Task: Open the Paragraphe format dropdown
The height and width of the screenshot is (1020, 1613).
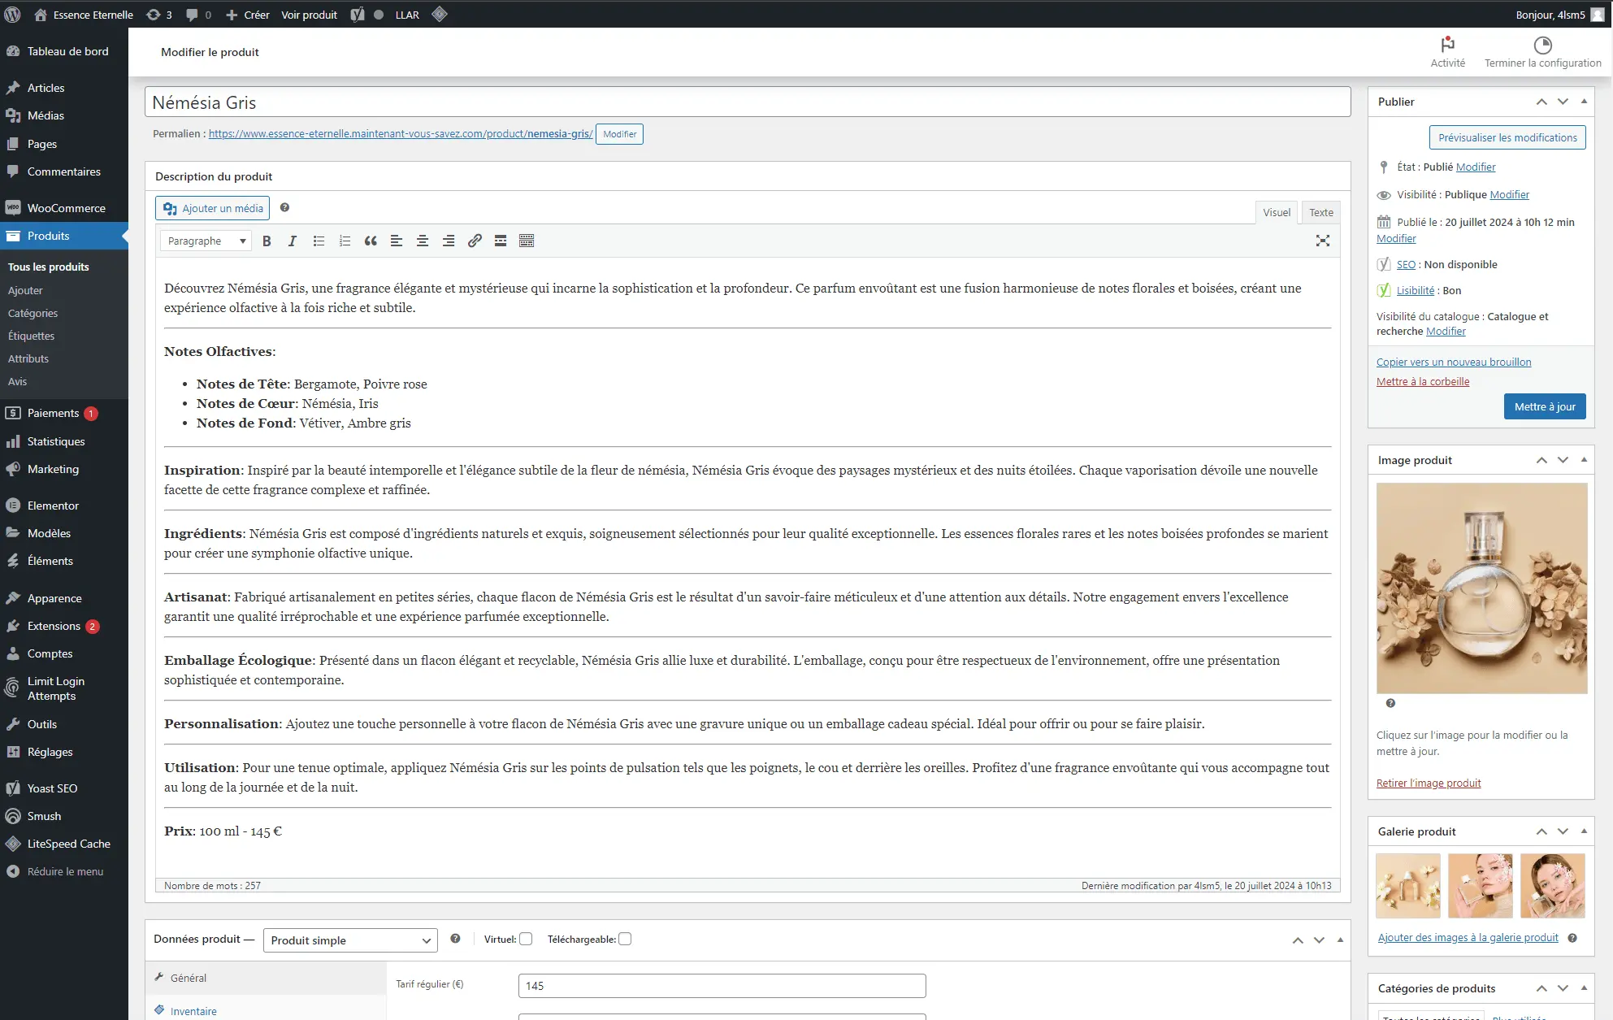Action: click(206, 241)
